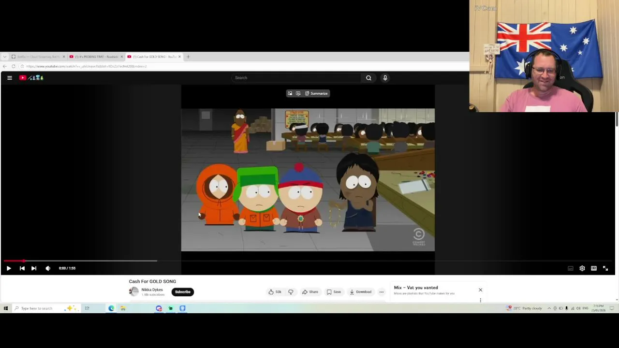
Task: Go back in browser history
Action: 5,66
